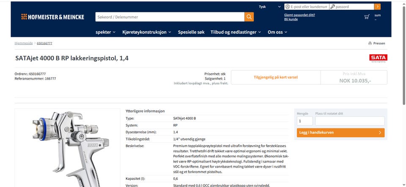Click the Plass til notatet ditt field

(350, 121)
